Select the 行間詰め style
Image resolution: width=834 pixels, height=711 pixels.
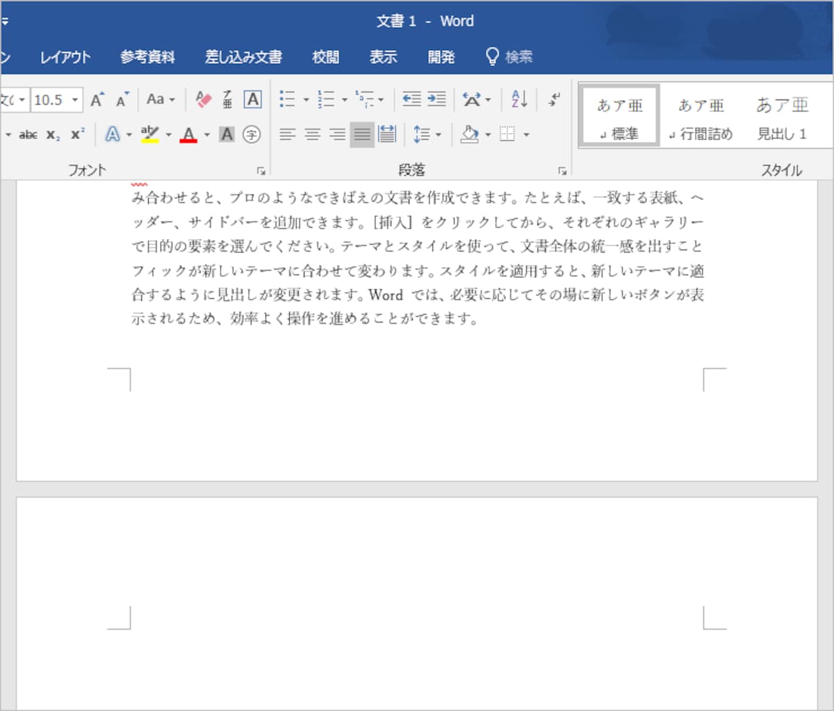[x=701, y=115]
